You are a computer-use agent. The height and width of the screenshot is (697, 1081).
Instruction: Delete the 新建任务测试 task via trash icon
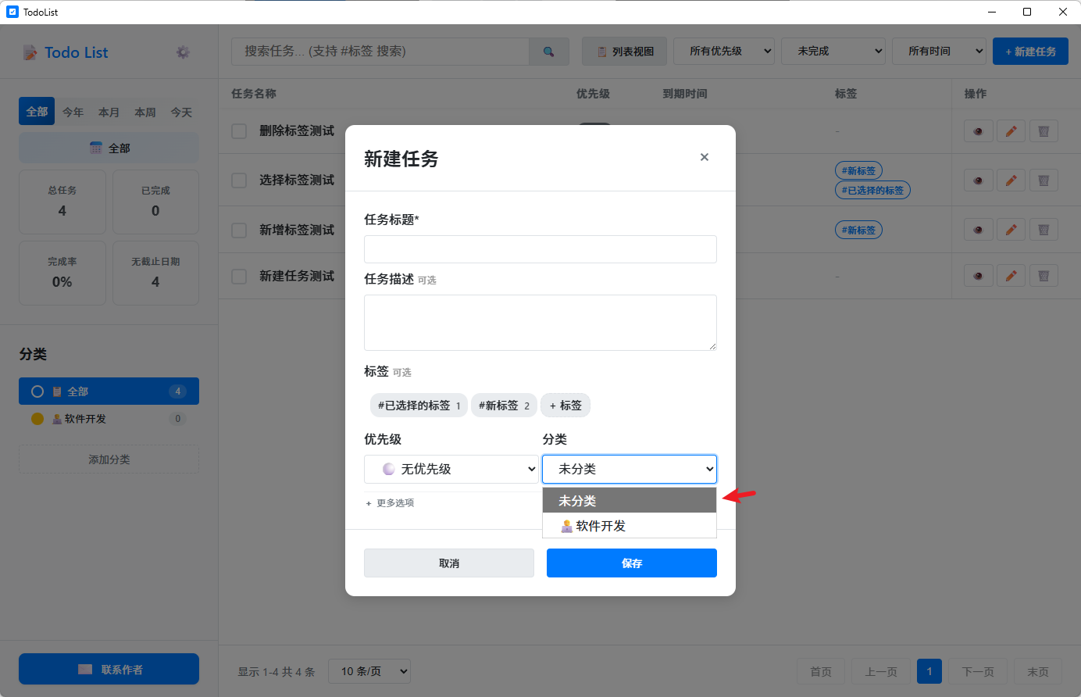pyautogui.click(x=1044, y=276)
